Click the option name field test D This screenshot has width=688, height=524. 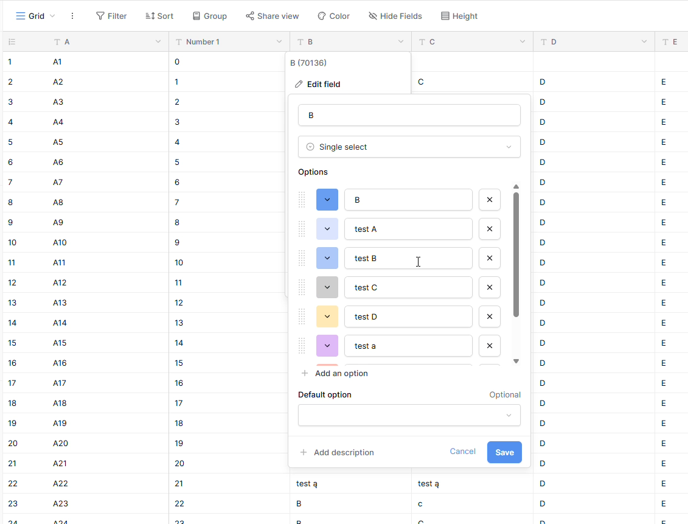pyautogui.click(x=408, y=316)
